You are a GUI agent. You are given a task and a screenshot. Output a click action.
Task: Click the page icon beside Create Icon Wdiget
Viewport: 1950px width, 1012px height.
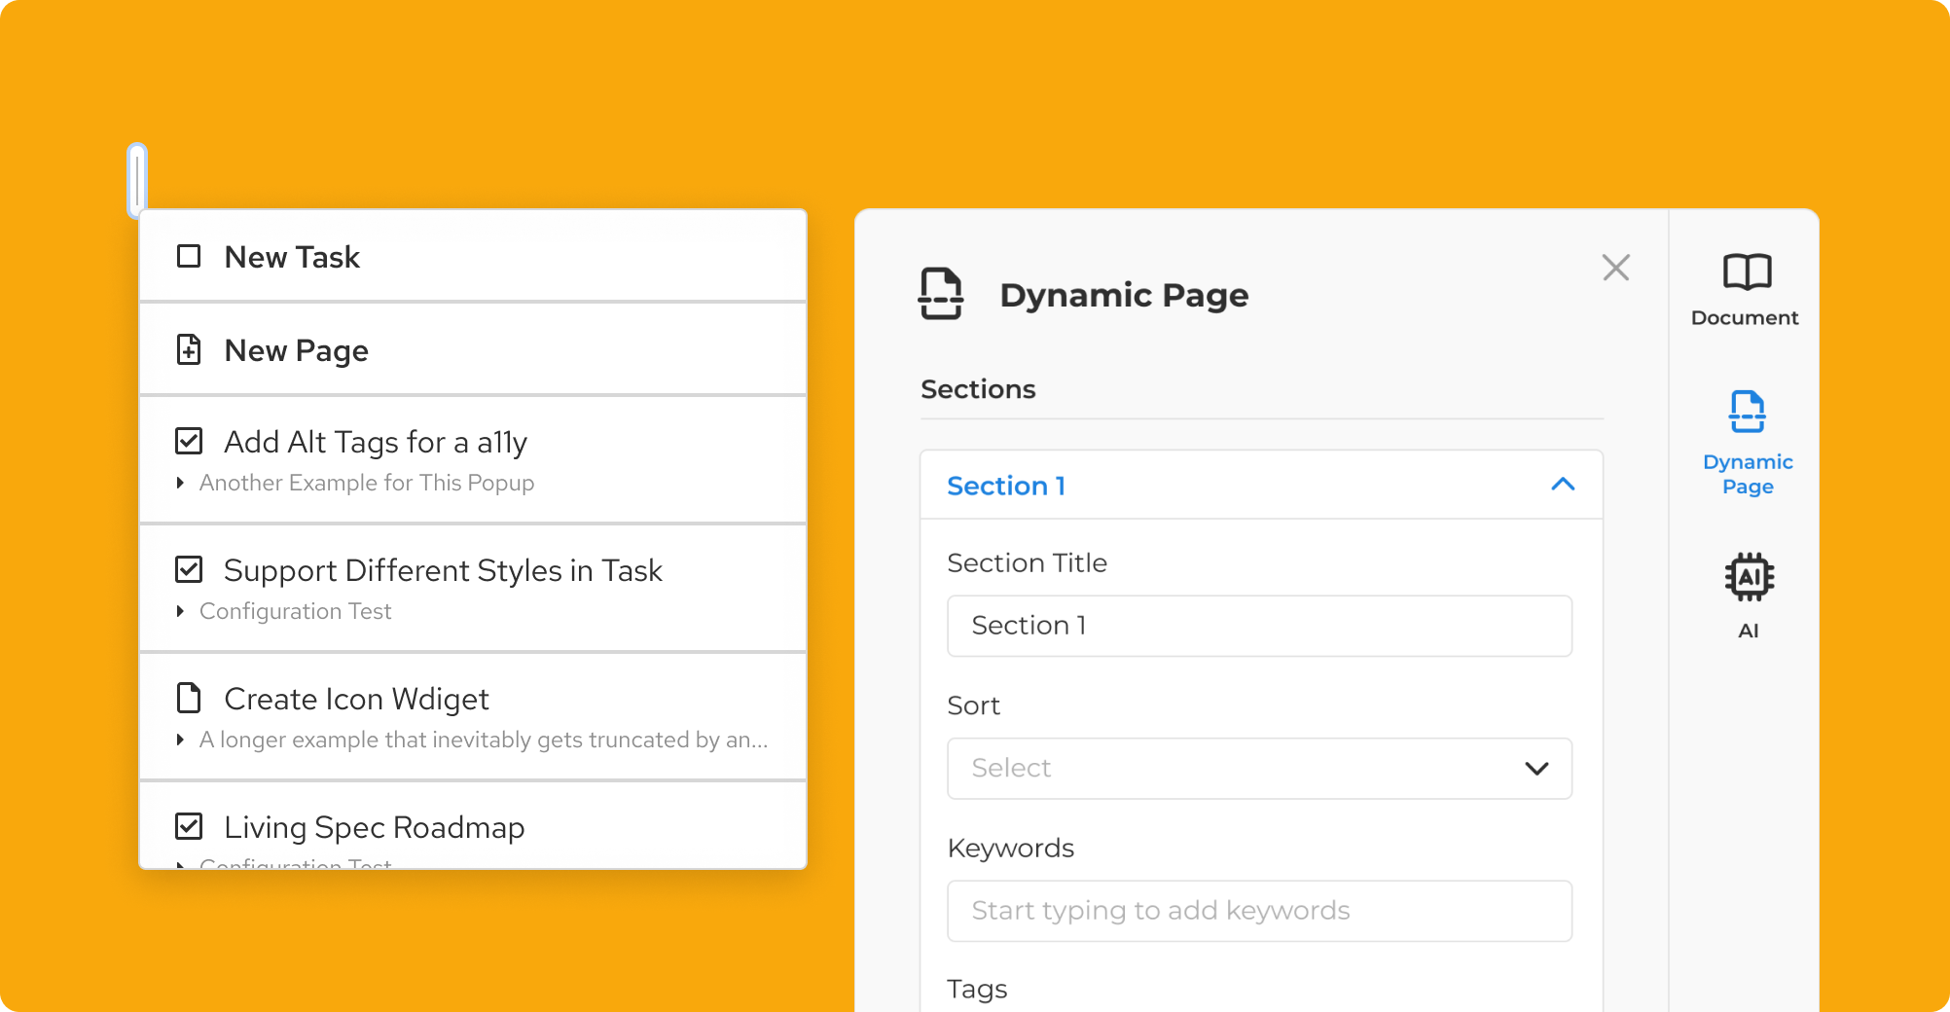tap(189, 699)
